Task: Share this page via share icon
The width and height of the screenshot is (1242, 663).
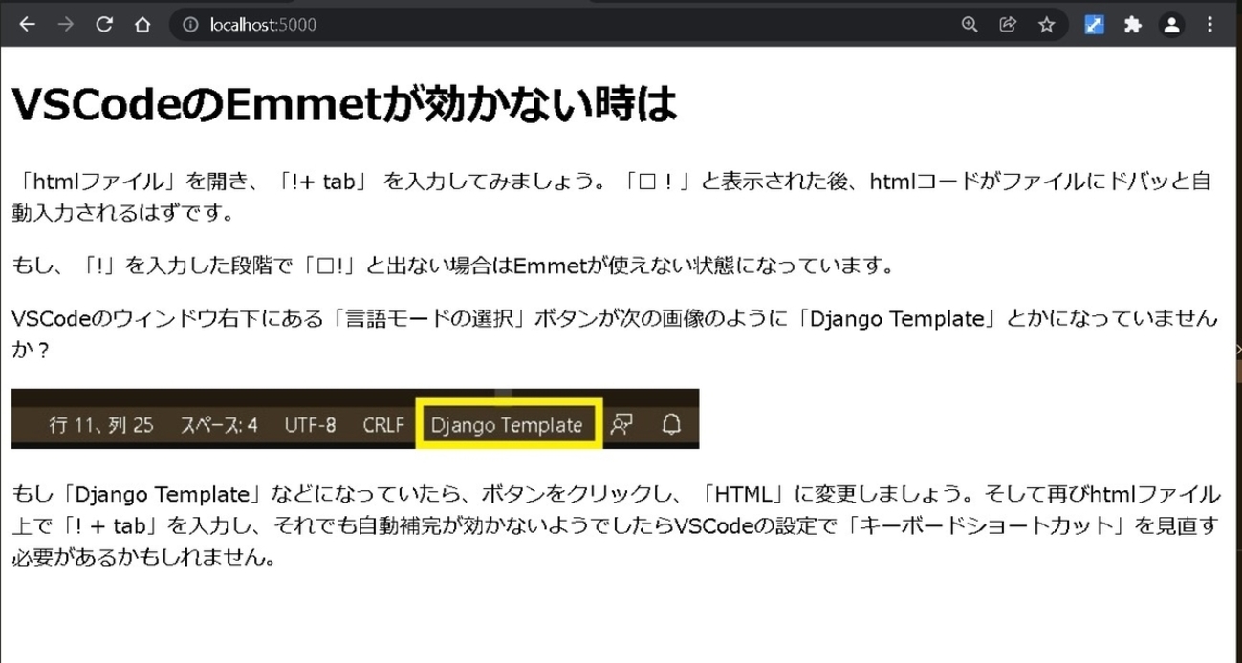Action: pos(1007,26)
